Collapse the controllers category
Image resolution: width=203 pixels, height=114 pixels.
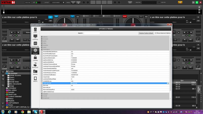42,49
